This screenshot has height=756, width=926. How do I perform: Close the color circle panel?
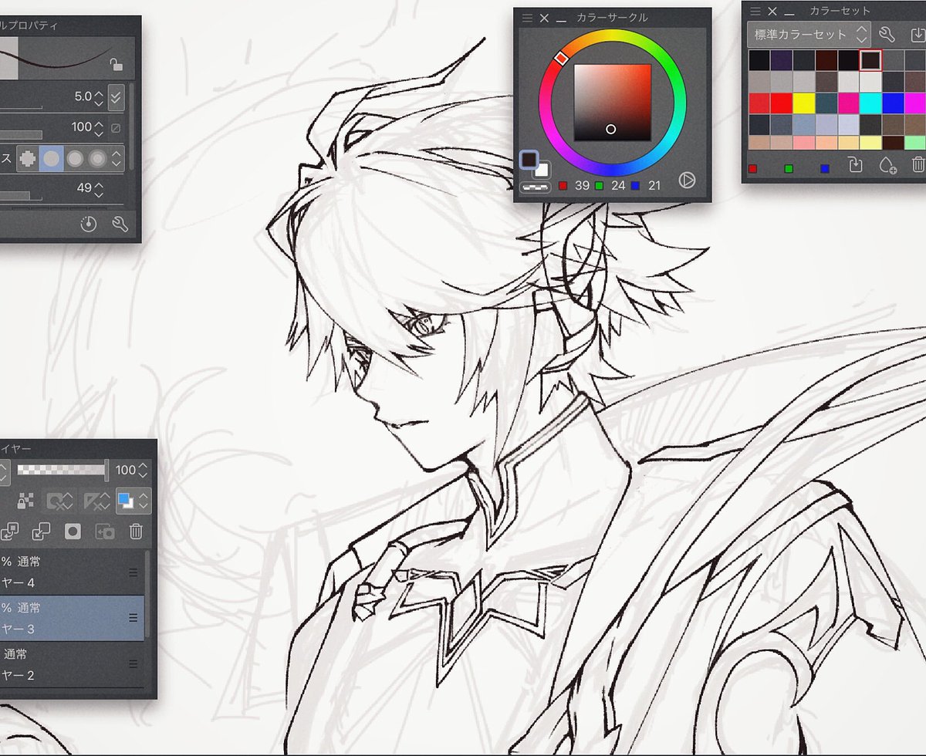[544, 18]
